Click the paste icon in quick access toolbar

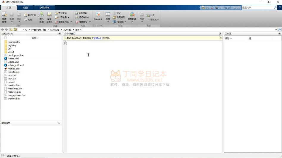coord(221,8)
